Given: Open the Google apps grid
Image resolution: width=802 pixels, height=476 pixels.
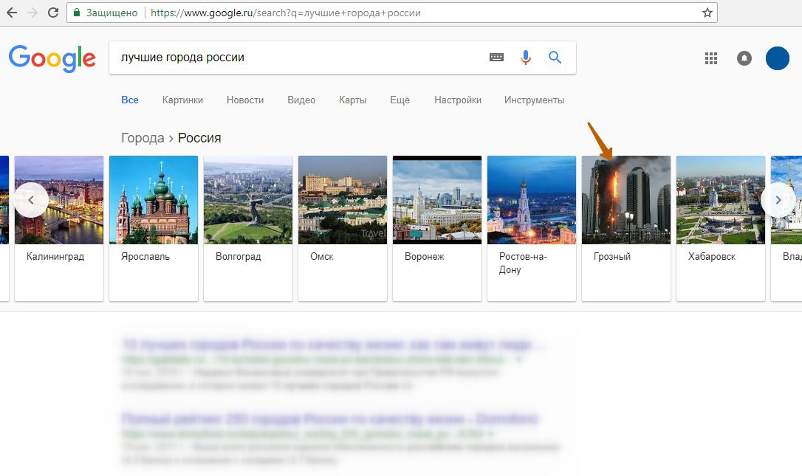Looking at the screenshot, I should [x=711, y=58].
